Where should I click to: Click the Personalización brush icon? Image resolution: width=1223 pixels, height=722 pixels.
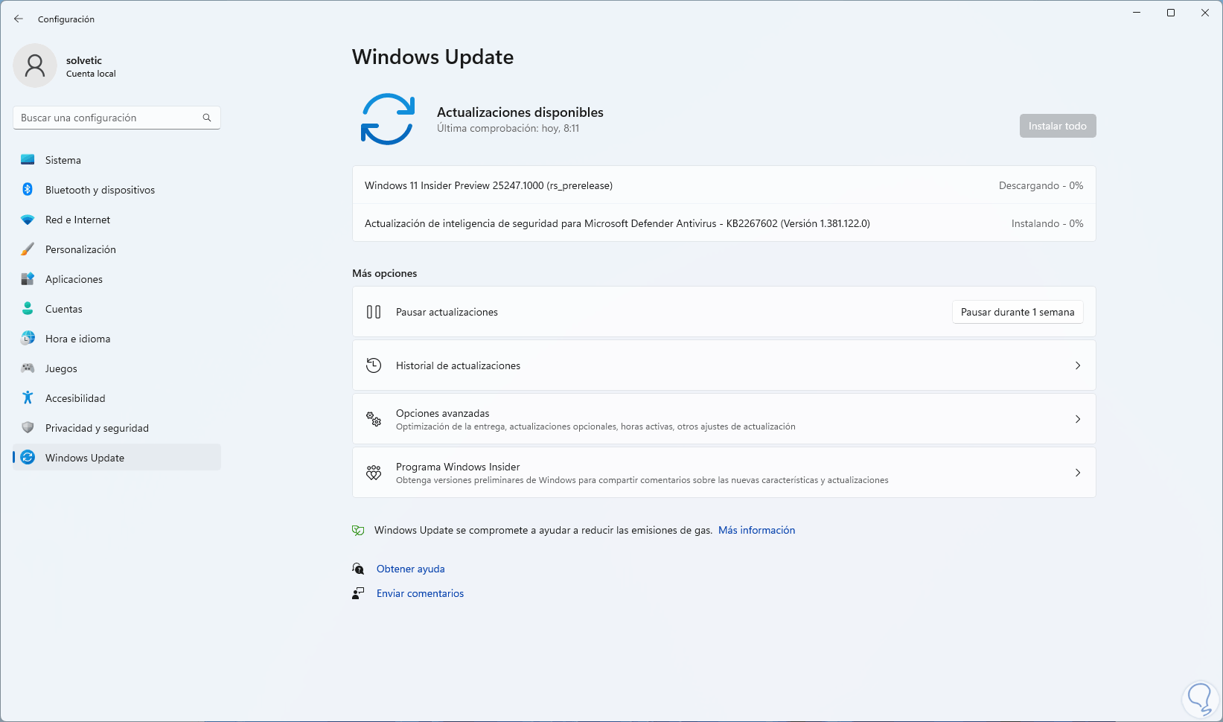click(x=28, y=249)
